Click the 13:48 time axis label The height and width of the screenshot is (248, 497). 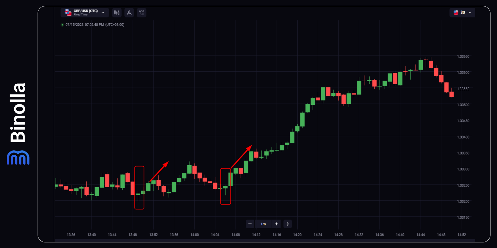(133, 235)
